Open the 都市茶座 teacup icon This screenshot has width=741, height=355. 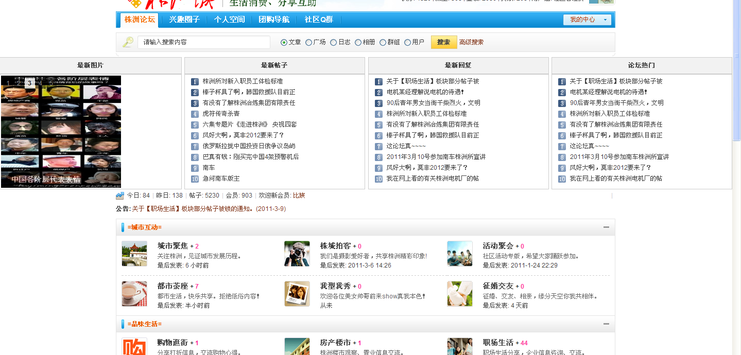pos(134,294)
